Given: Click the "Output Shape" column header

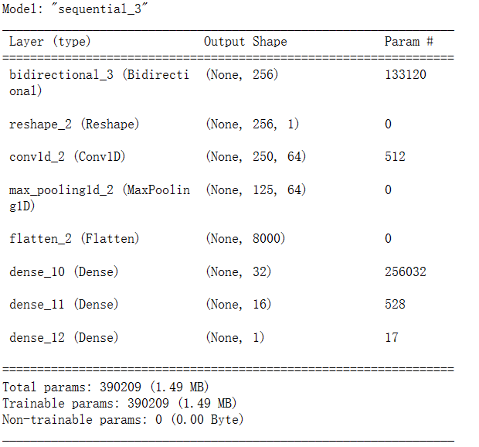Looking at the screenshot, I should tap(245, 42).
